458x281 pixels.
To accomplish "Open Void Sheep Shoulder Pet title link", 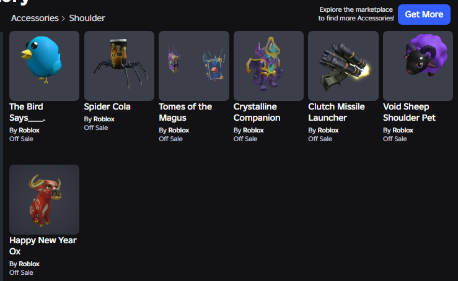I will pyautogui.click(x=409, y=112).
